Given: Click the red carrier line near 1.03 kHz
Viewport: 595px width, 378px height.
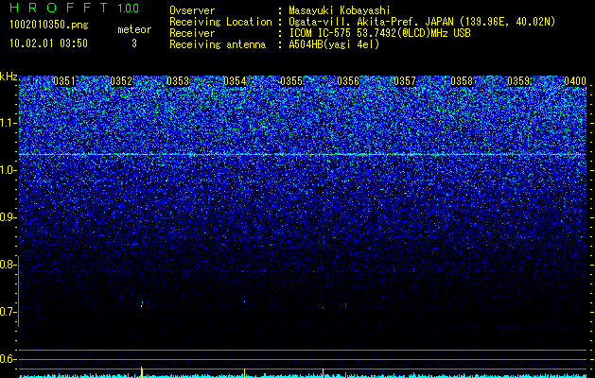Looking at the screenshot, I should click(x=303, y=154).
